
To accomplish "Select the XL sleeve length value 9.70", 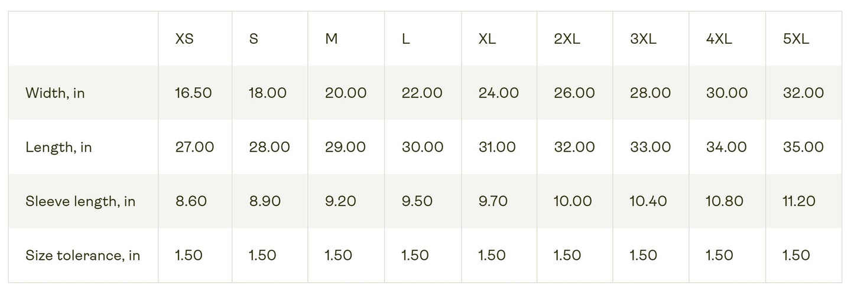I will (493, 201).
